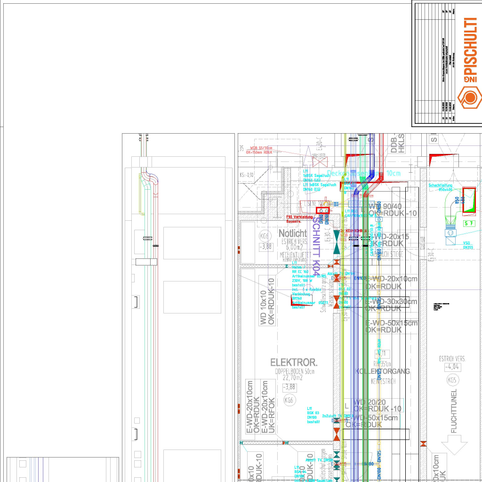Click the revision table in title block

435,63
